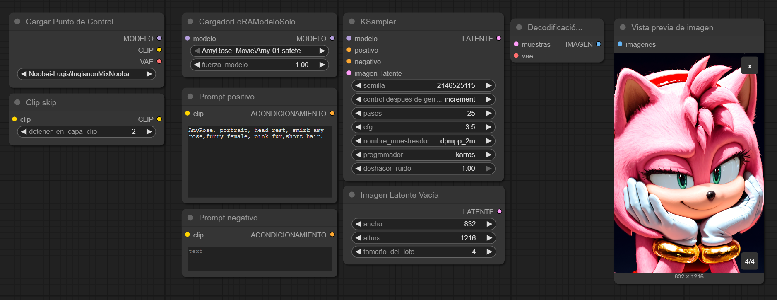Viewport: 777px width, 300px height.
Task: Collapse the CargadorLoRAModeloSolo node
Action: pos(190,22)
